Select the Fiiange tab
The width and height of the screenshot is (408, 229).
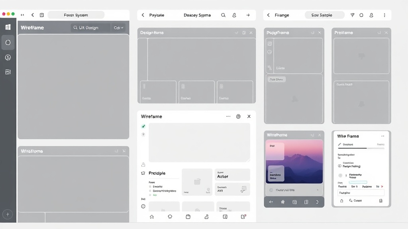coord(282,15)
